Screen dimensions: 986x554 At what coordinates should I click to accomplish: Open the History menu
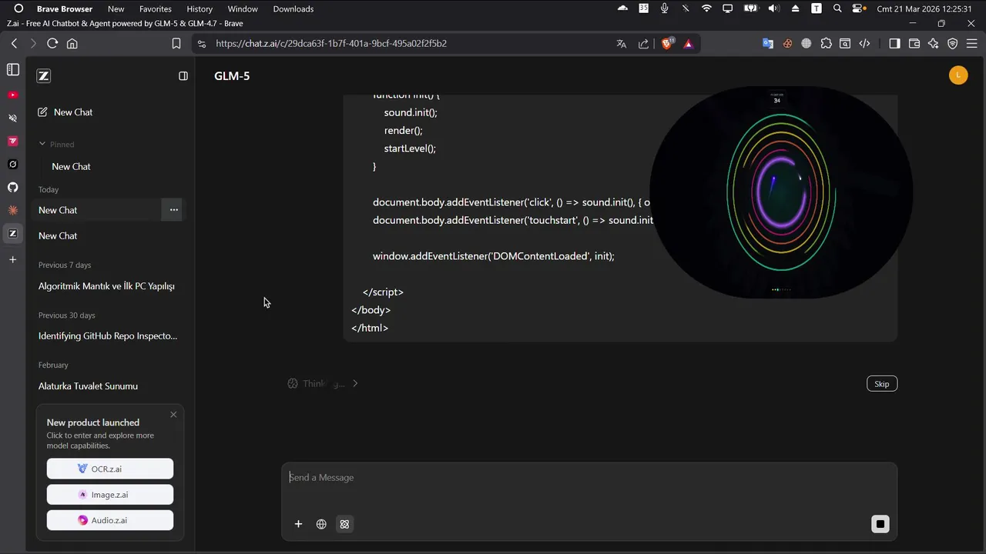point(200,9)
